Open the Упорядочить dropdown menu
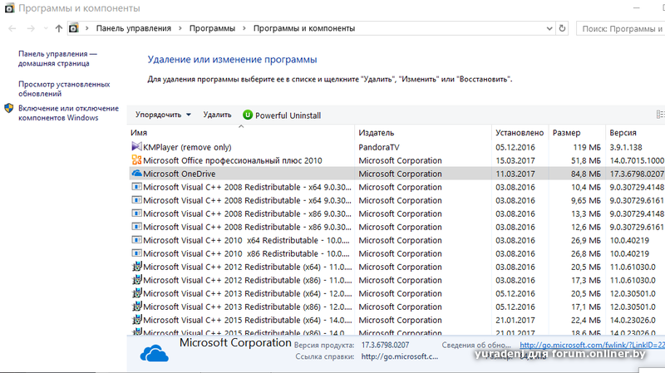 tap(163, 115)
